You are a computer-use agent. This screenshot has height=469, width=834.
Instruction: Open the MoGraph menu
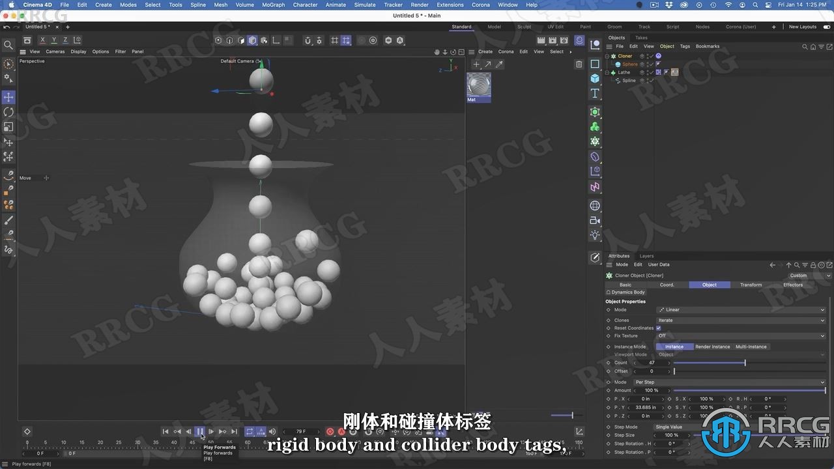(273, 5)
